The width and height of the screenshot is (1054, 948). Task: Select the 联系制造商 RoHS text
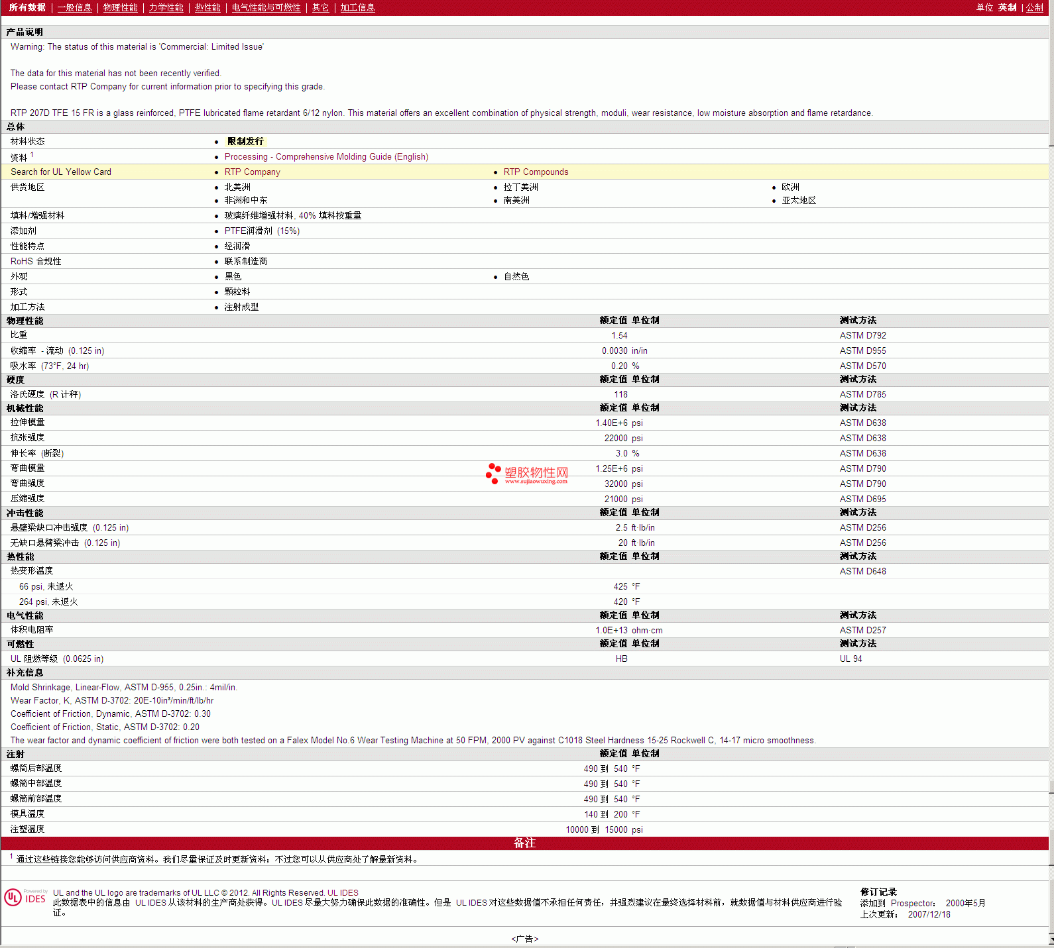245,261
